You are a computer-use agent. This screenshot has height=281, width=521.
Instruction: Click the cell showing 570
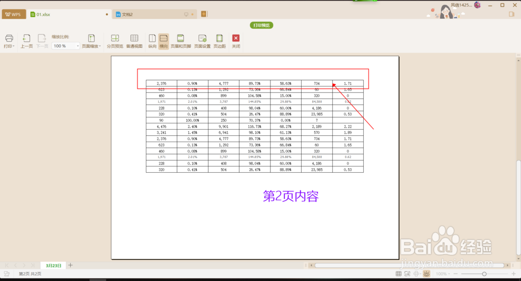(317, 132)
